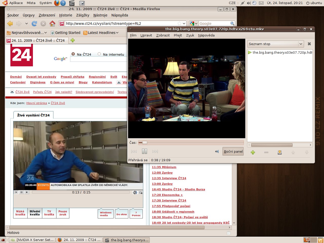The height and width of the screenshot is (243, 324).
Task: Open a new Firefox tab with the plus icon
Action: 73,40
